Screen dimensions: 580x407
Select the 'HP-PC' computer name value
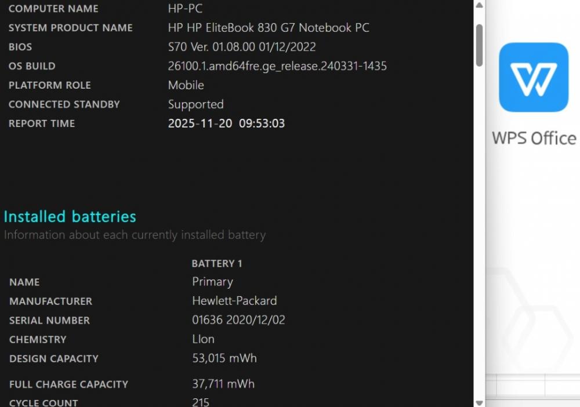point(186,9)
